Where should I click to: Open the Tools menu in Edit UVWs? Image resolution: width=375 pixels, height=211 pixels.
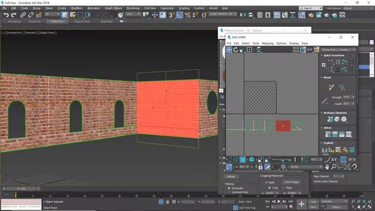coord(255,43)
